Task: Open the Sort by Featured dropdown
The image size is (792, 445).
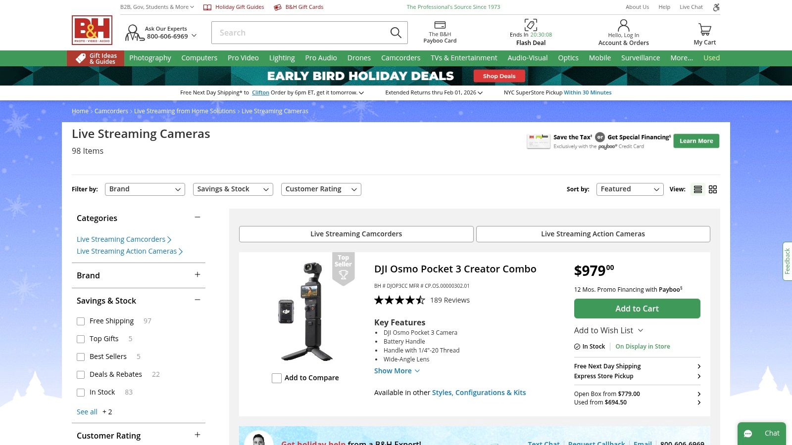Action: pyautogui.click(x=630, y=189)
